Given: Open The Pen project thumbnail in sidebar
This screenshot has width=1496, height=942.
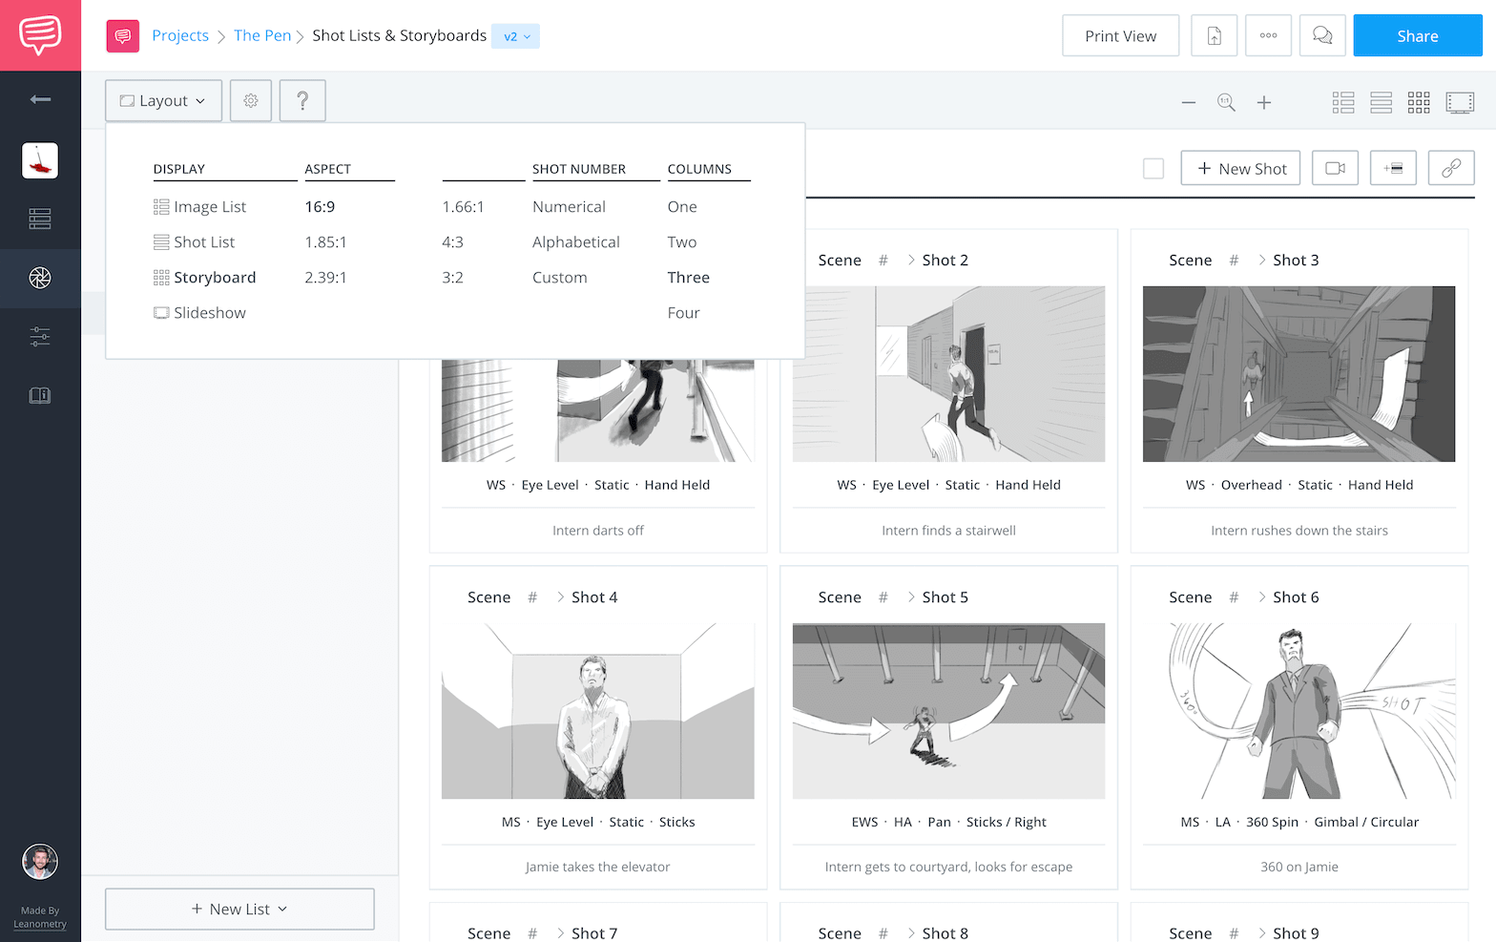Looking at the screenshot, I should [x=40, y=160].
